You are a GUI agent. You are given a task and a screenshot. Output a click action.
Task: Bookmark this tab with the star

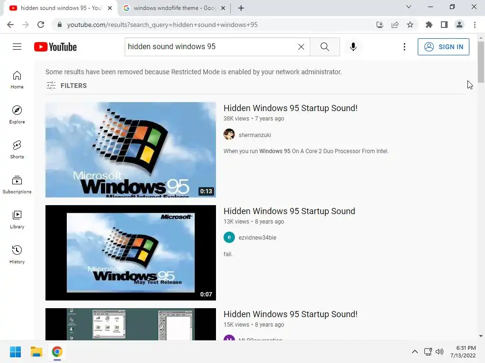pos(410,25)
